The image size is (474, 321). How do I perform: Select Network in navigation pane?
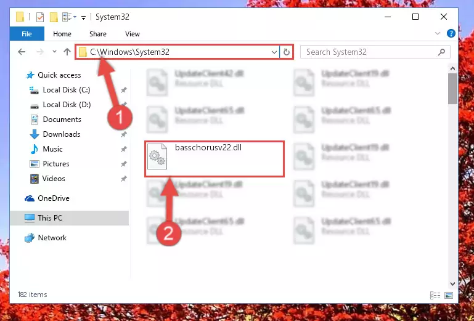click(52, 238)
